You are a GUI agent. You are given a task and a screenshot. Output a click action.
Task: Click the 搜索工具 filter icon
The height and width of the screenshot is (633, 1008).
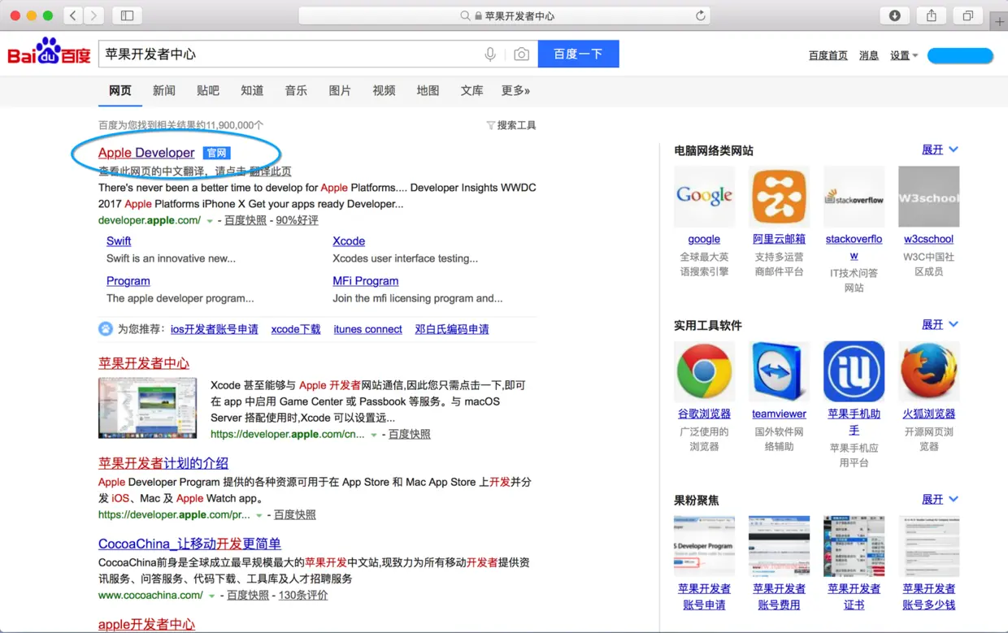[x=490, y=125]
